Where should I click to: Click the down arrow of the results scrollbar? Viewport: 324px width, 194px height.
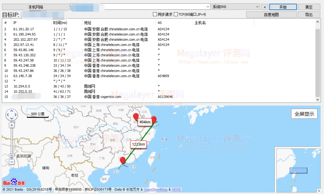tap(318, 99)
